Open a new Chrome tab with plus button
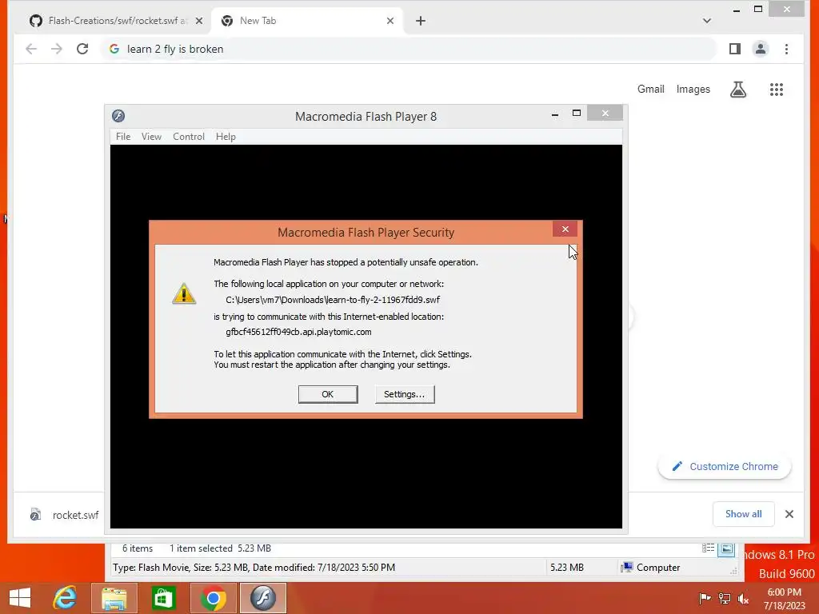This screenshot has width=819, height=614. pyautogui.click(x=421, y=21)
